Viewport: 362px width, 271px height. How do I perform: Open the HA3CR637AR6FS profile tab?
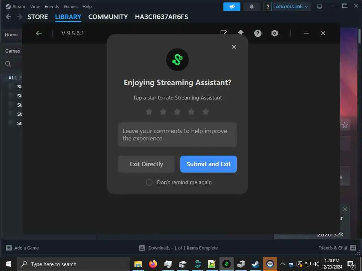(162, 17)
